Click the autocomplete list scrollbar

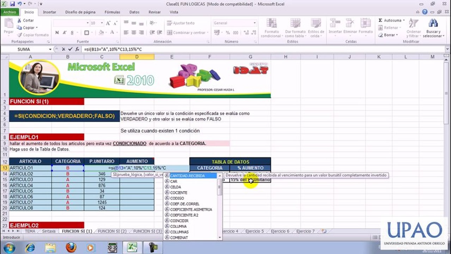pos(220,206)
